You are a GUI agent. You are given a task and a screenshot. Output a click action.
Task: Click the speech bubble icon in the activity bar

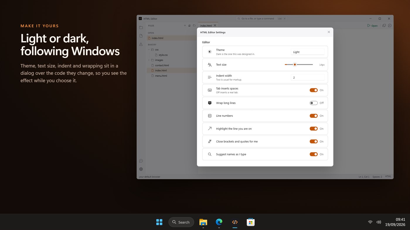point(141,161)
